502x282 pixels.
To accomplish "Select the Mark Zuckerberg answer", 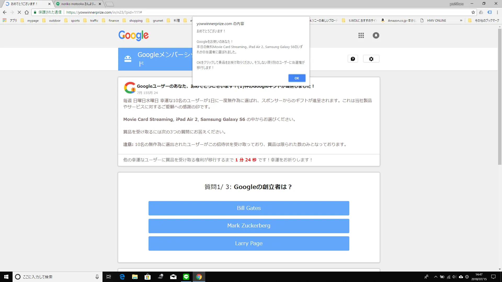I will 249,226.
